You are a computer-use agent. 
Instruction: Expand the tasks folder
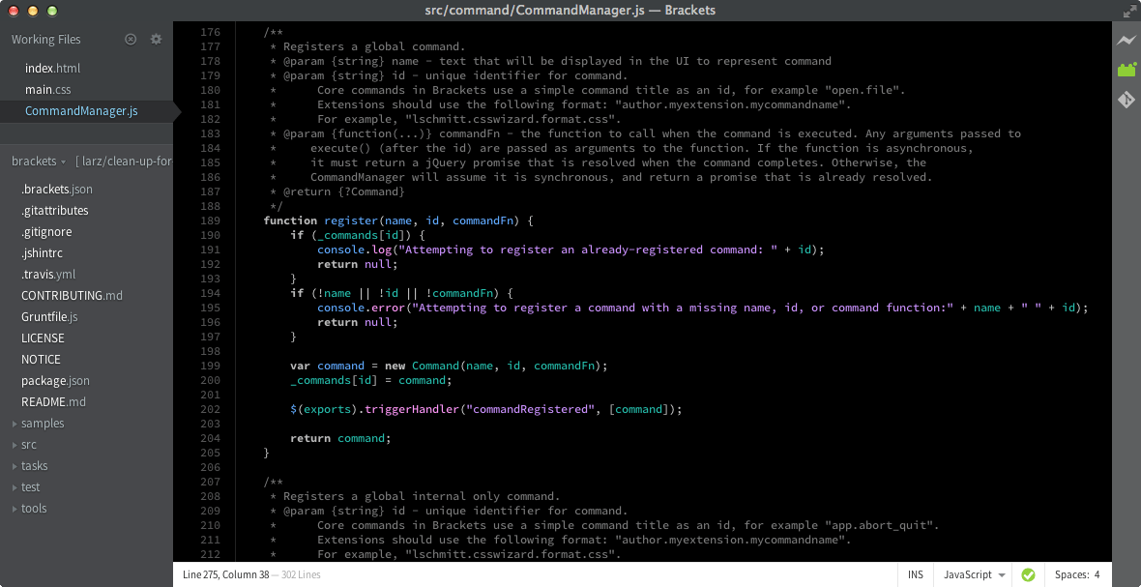pos(32,465)
